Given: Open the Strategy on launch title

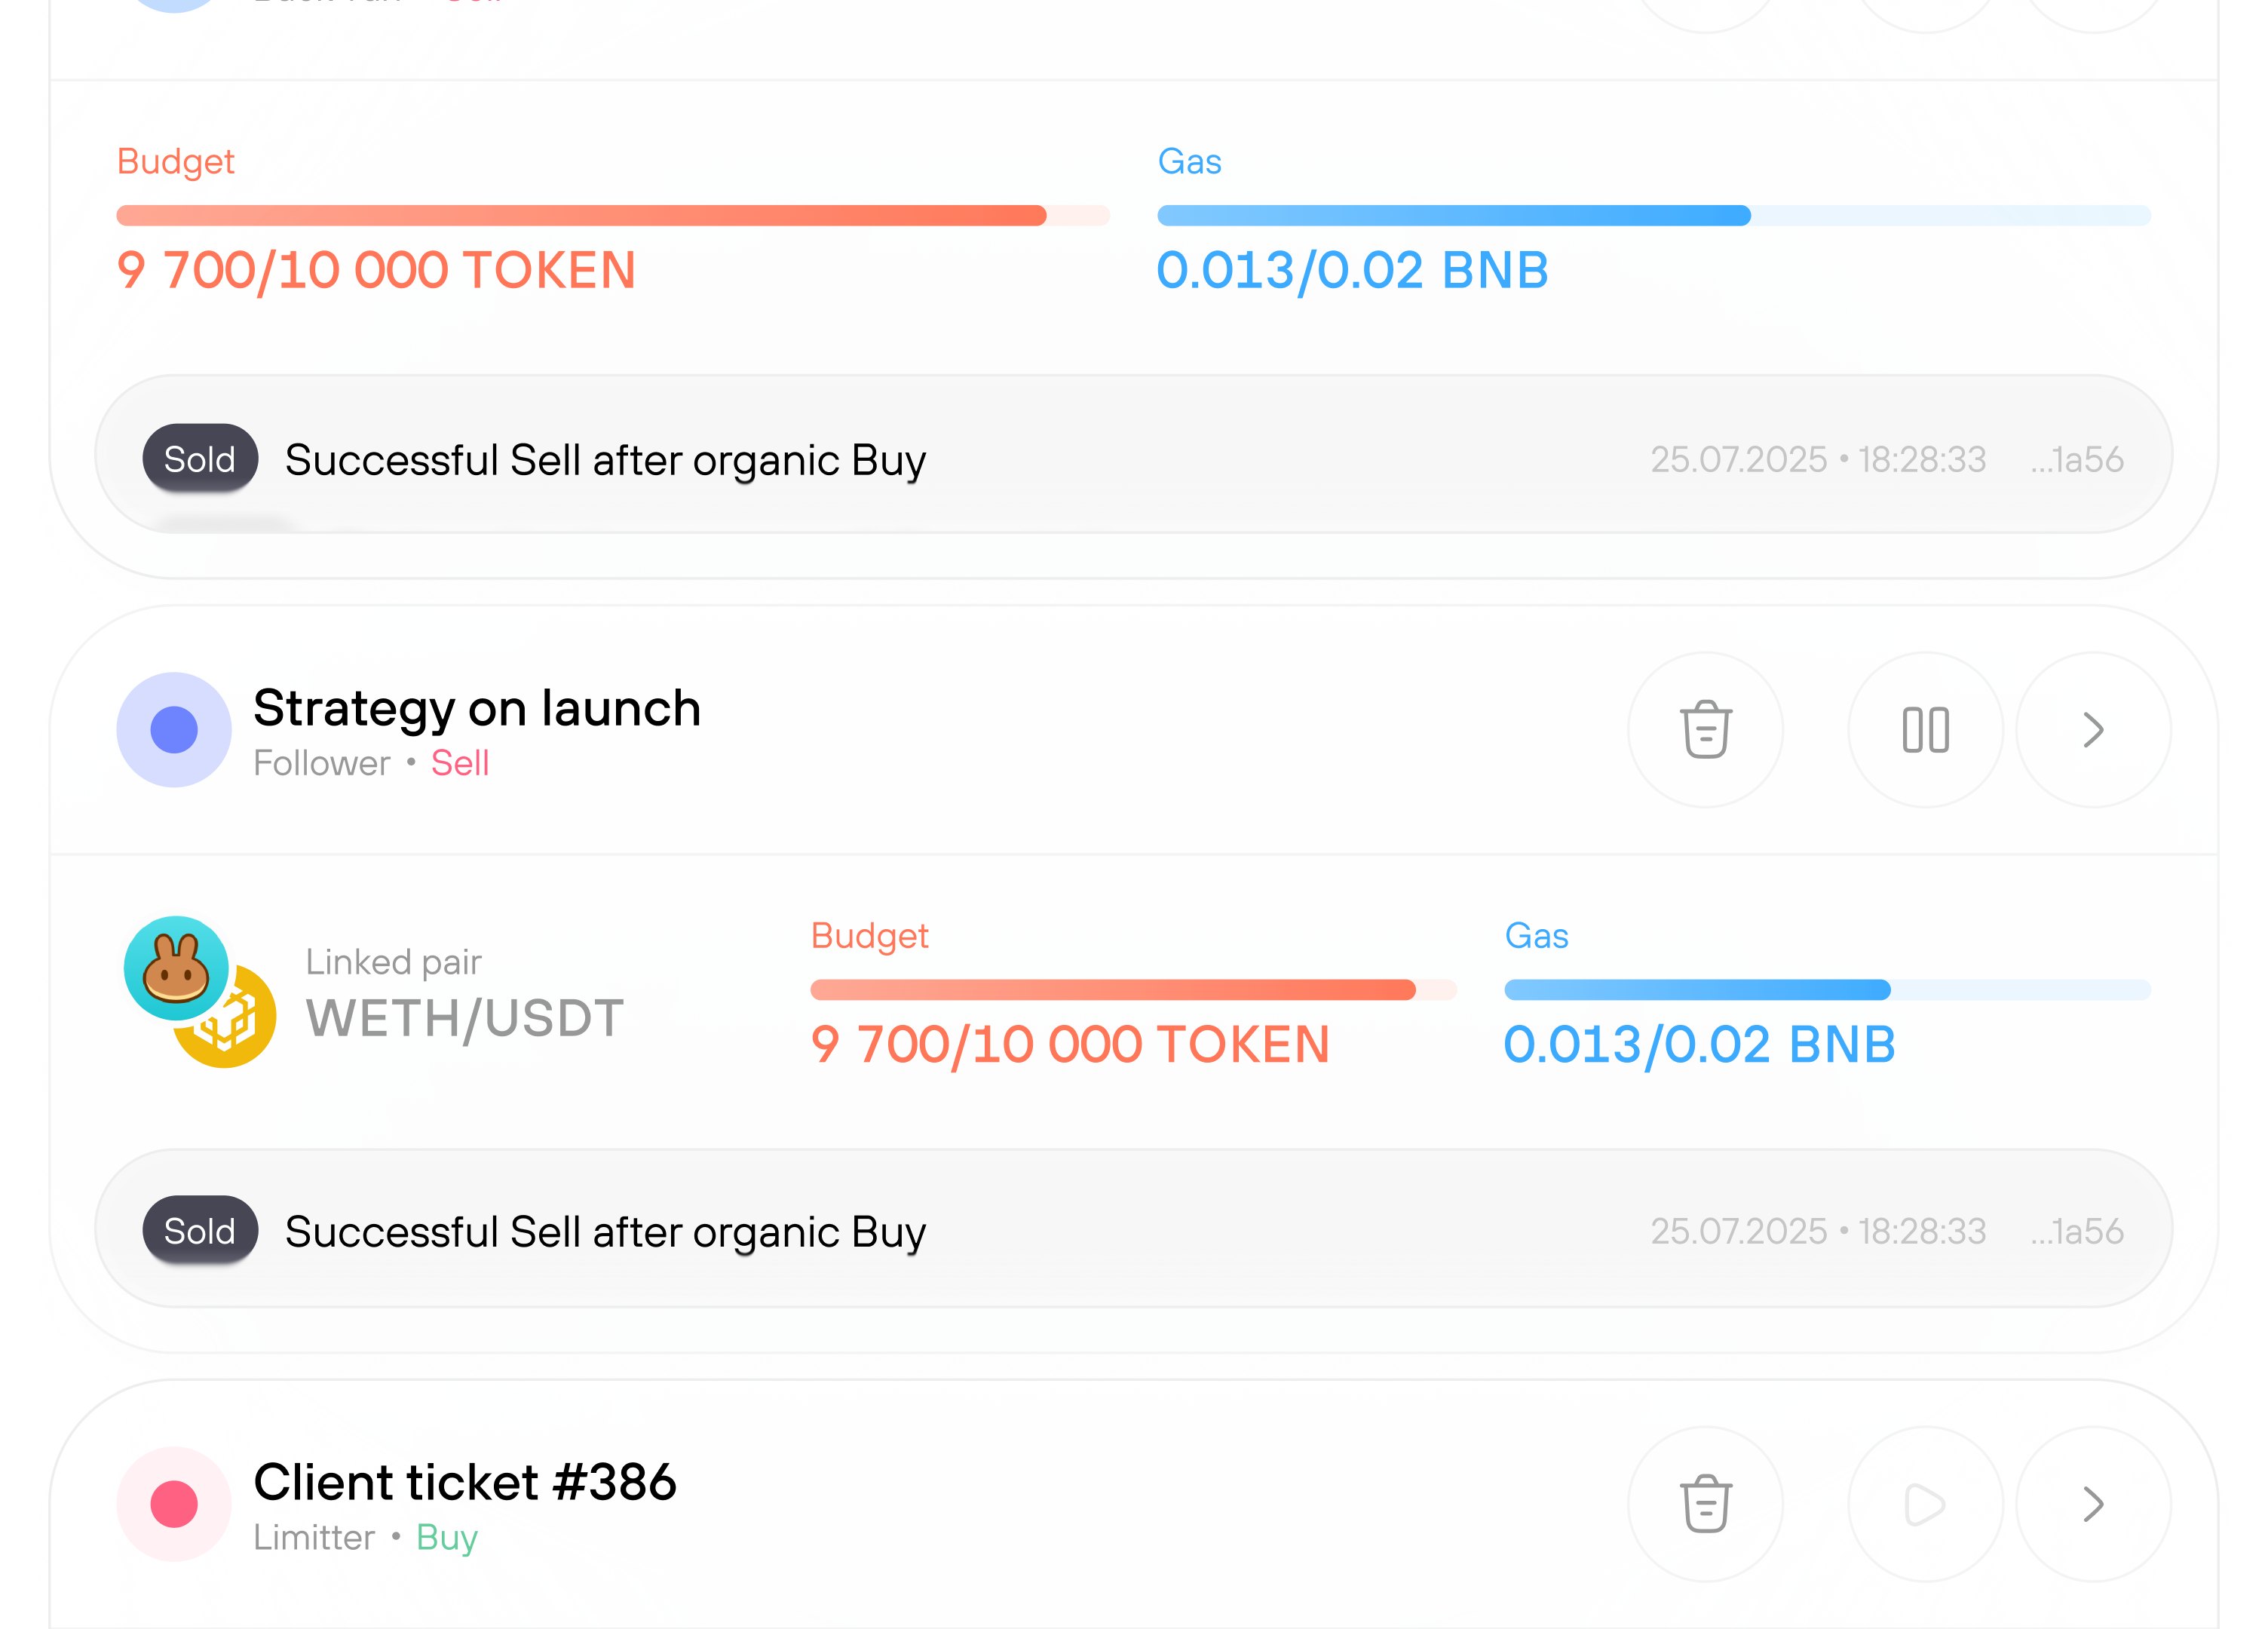Looking at the screenshot, I should pyautogui.click(x=477, y=708).
